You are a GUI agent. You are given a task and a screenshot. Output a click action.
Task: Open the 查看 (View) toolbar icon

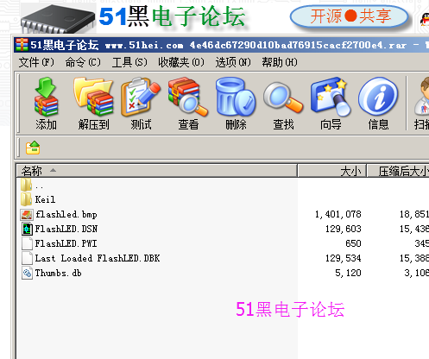click(188, 104)
